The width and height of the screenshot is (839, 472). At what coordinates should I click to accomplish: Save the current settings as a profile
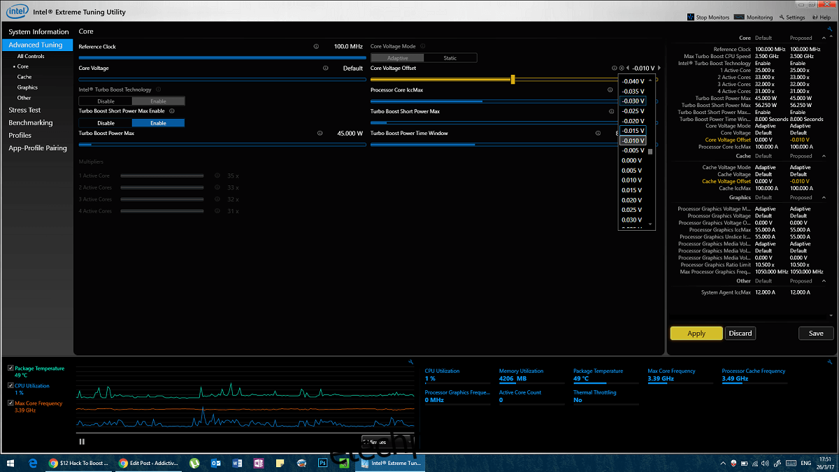tap(816, 334)
